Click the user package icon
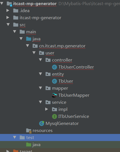120x152 pixels. point(42,53)
